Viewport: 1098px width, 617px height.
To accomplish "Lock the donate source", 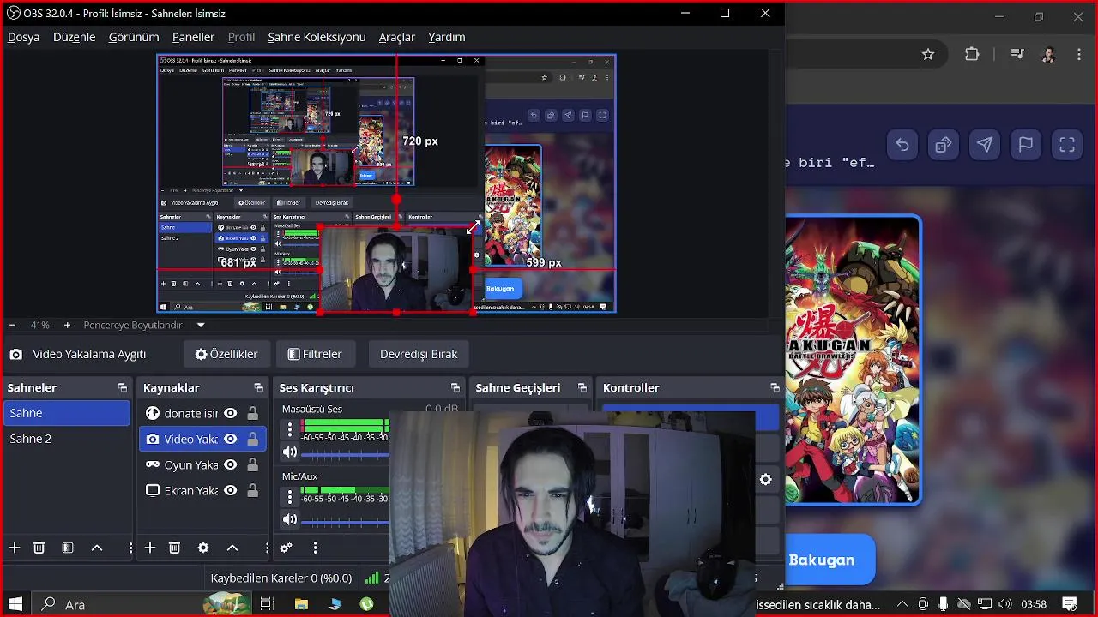I will click(252, 413).
